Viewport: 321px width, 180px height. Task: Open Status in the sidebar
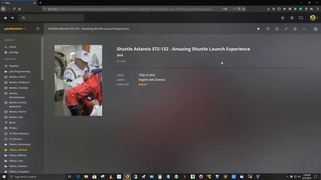[13, 47]
